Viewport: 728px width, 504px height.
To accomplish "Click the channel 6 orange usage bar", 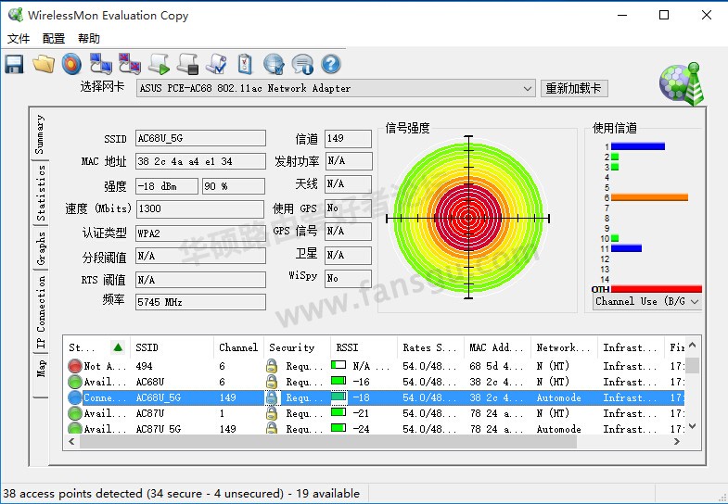I will tap(649, 197).
